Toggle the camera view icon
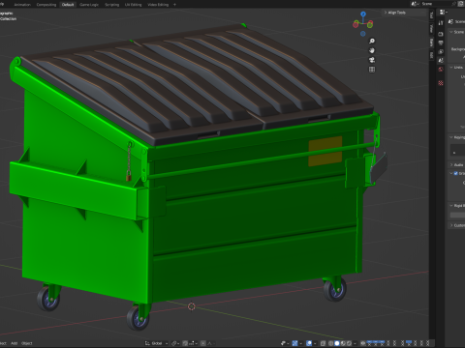Viewport: 465px width, 348px height. [x=372, y=60]
